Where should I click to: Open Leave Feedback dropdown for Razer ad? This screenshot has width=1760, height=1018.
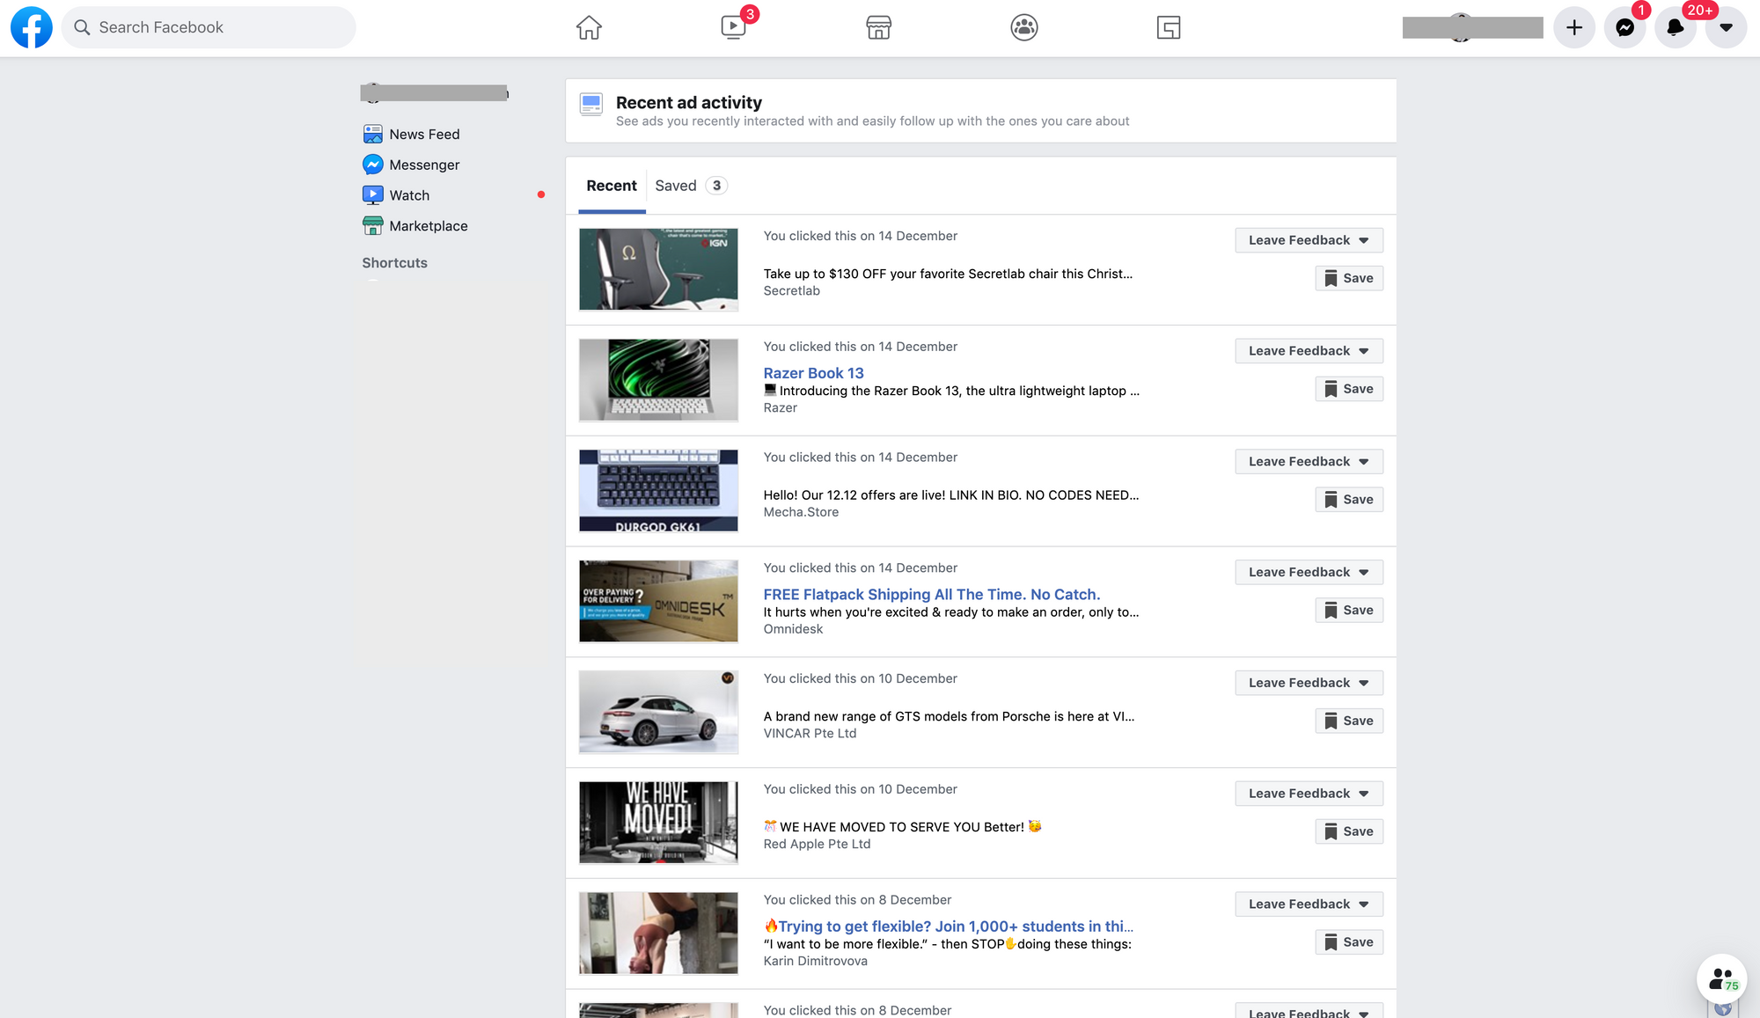coord(1309,351)
